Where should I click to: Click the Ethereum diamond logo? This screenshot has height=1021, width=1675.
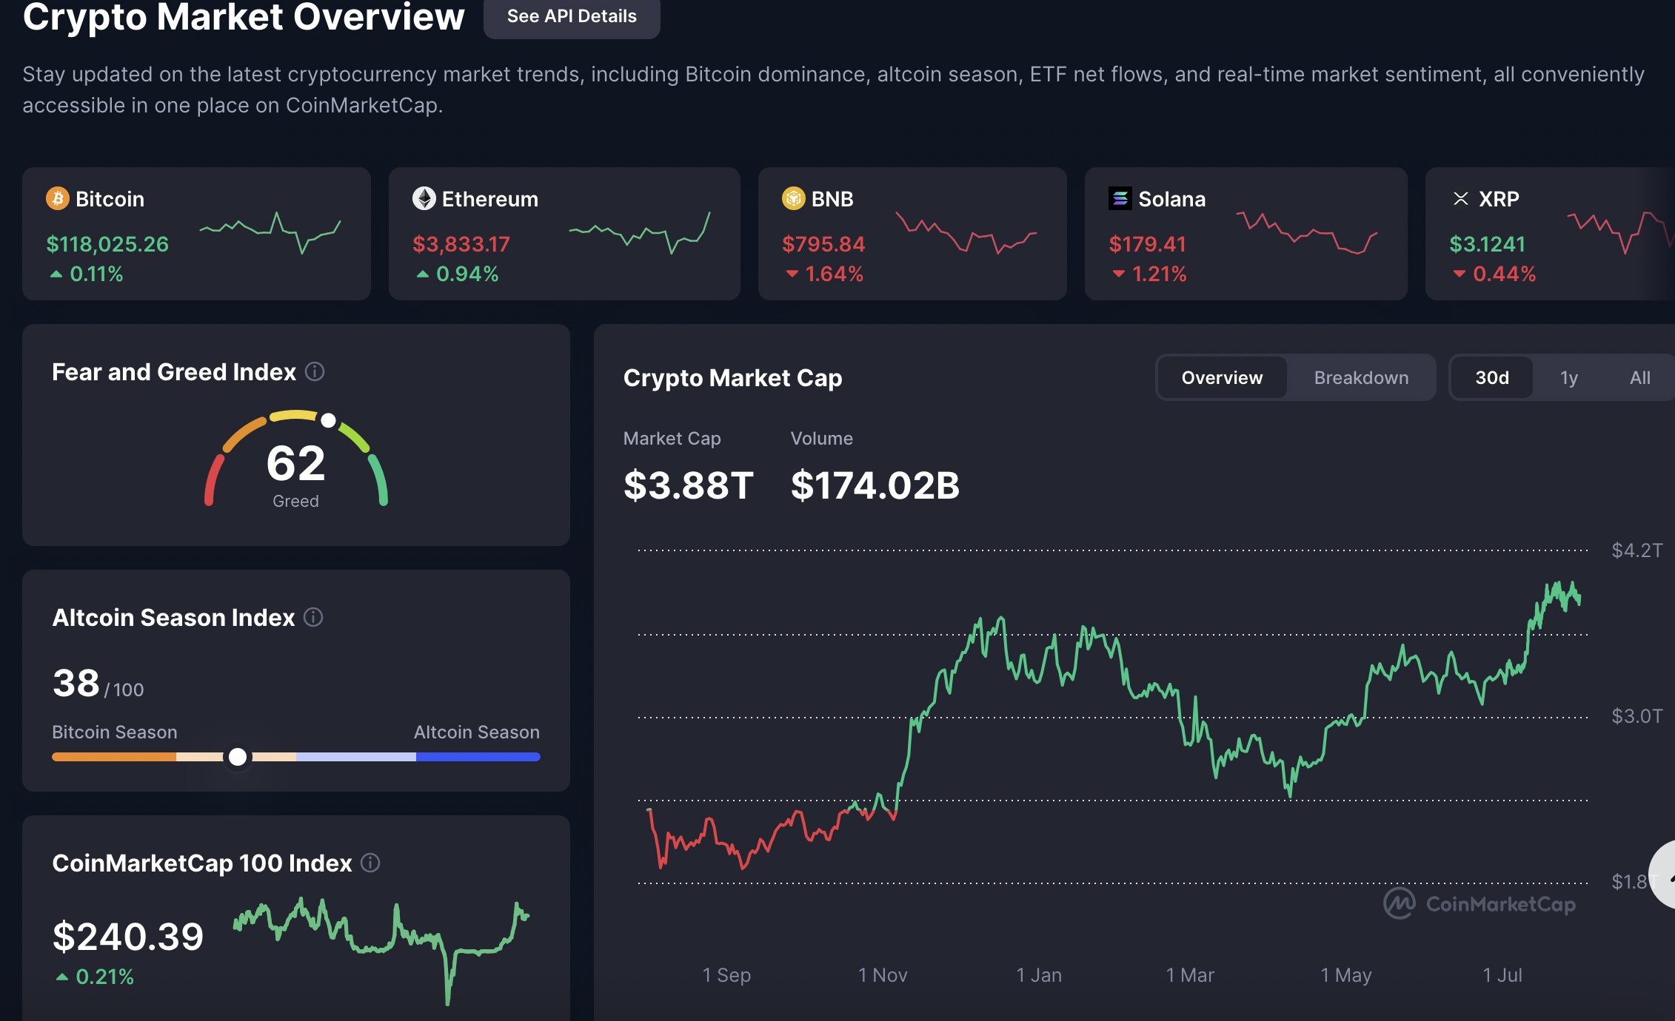[x=424, y=198]
